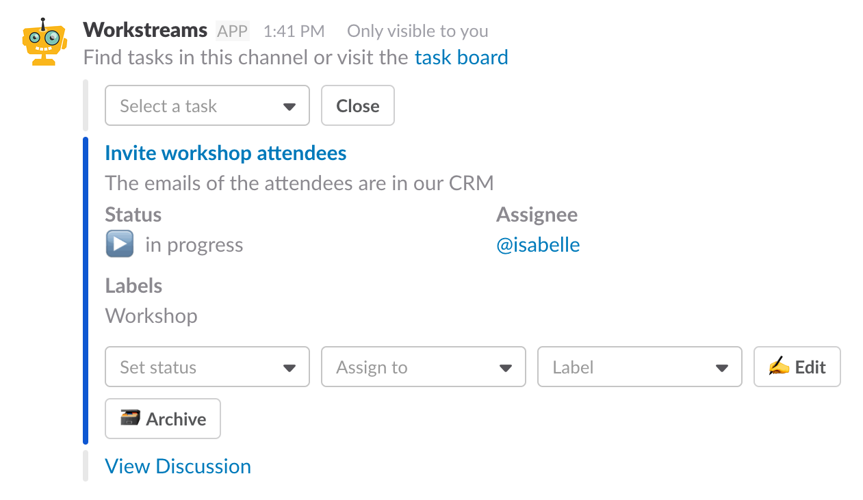Click the 1:41 PM message timestamp
Image resolution: width=863 pixels, height=500 pixels.
[294, 31]
